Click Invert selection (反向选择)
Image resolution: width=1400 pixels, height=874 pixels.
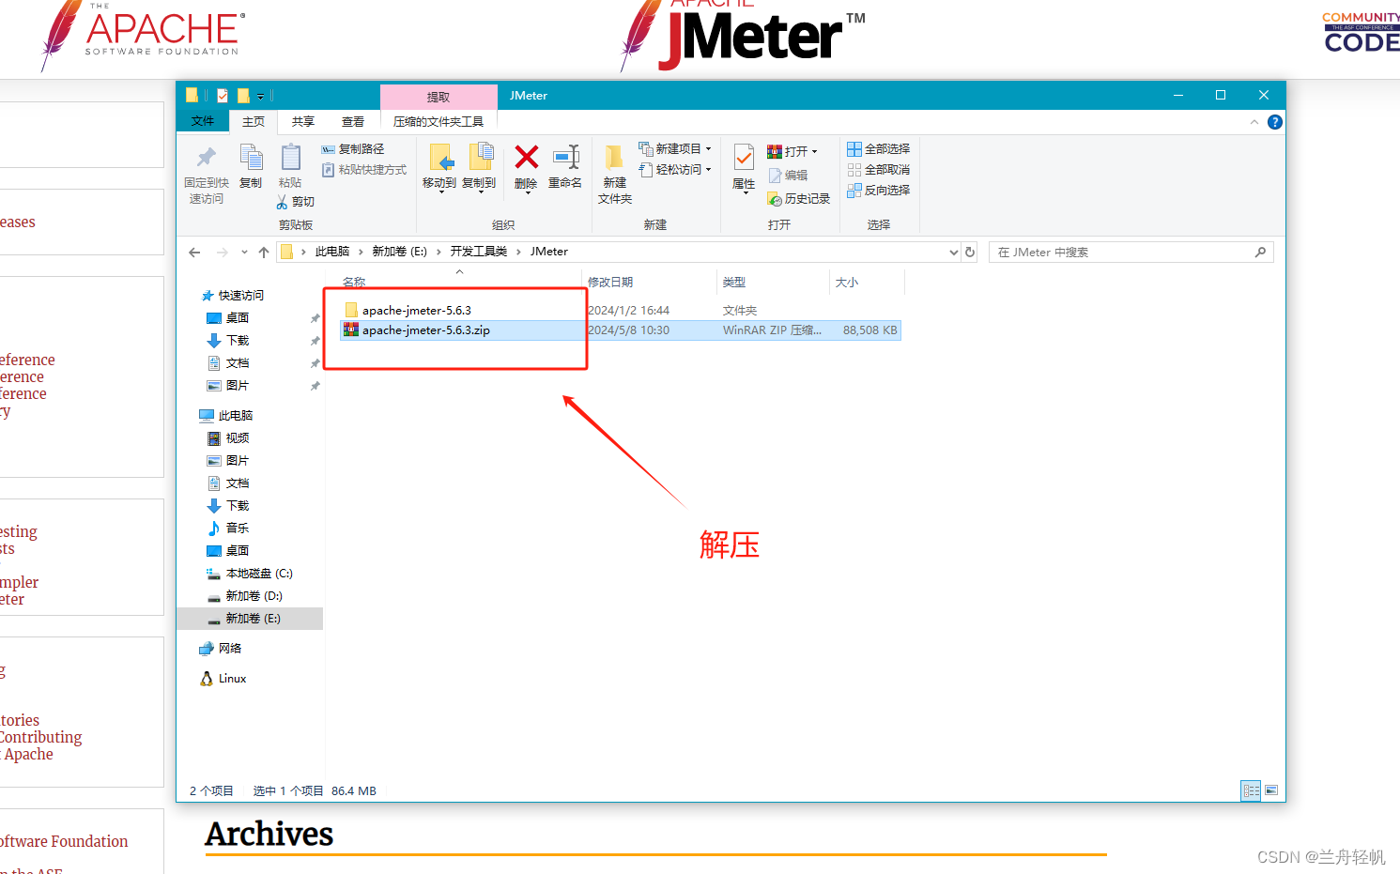click(879, 191)
